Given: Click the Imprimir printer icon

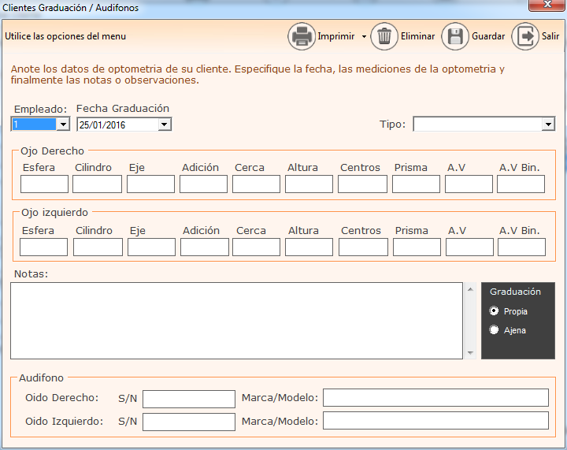Looking at the screenshot, I should [x=302, y=36].
